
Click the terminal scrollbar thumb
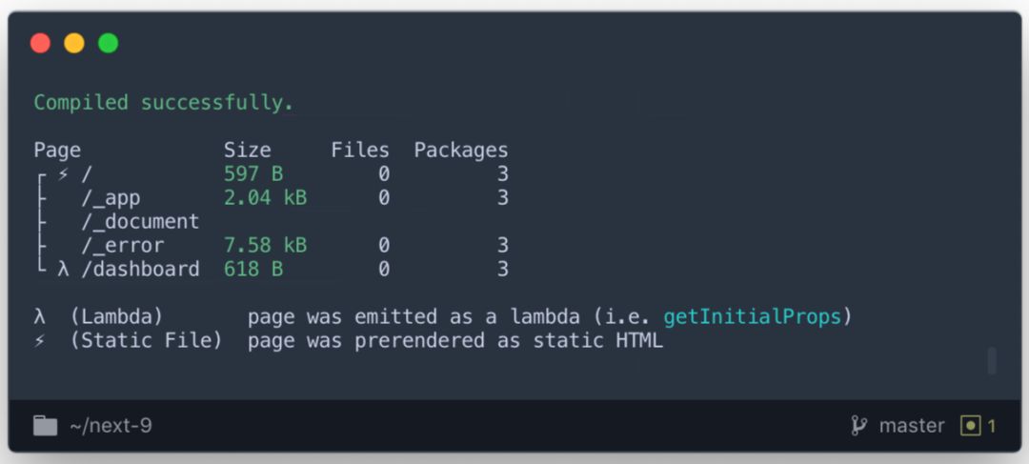point(992,361)
